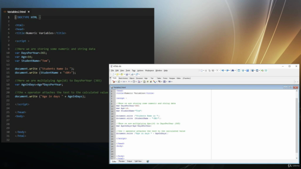Switch to the Split View tab
Image resolution: width=301 pixels, height=169 pixels.
138,161
